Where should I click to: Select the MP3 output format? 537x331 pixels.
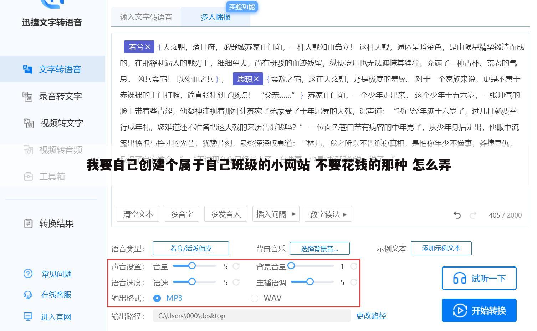(157, 298)
